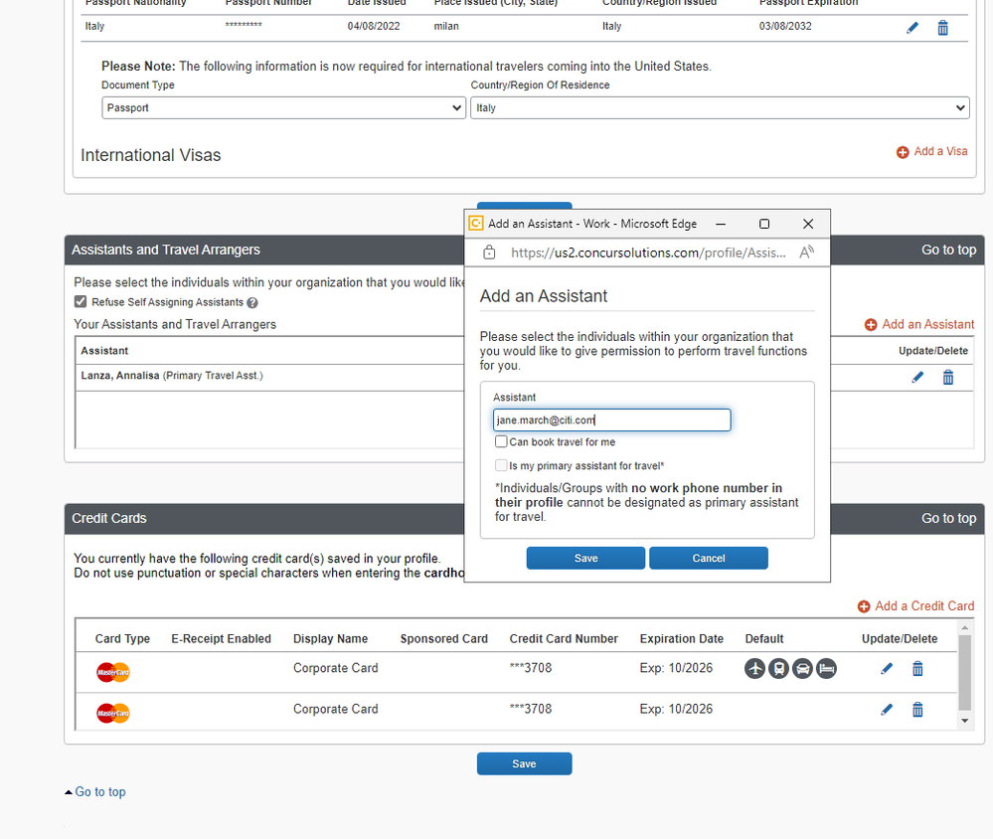Click the Add a Visa plus icon
The width and height of the screenshot is (993, 839).
(x=903, y=152)
